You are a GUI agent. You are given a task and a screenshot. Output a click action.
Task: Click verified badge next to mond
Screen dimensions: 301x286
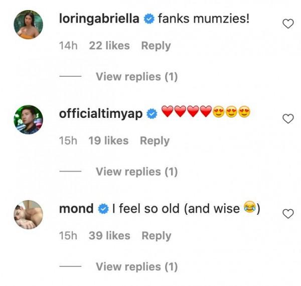[x=103, y=209]
